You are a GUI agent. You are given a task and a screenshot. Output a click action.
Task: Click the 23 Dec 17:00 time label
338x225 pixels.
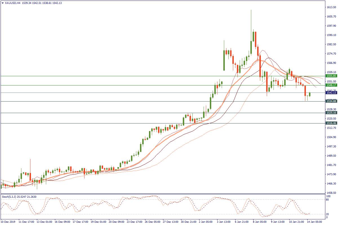coord(134,222)
